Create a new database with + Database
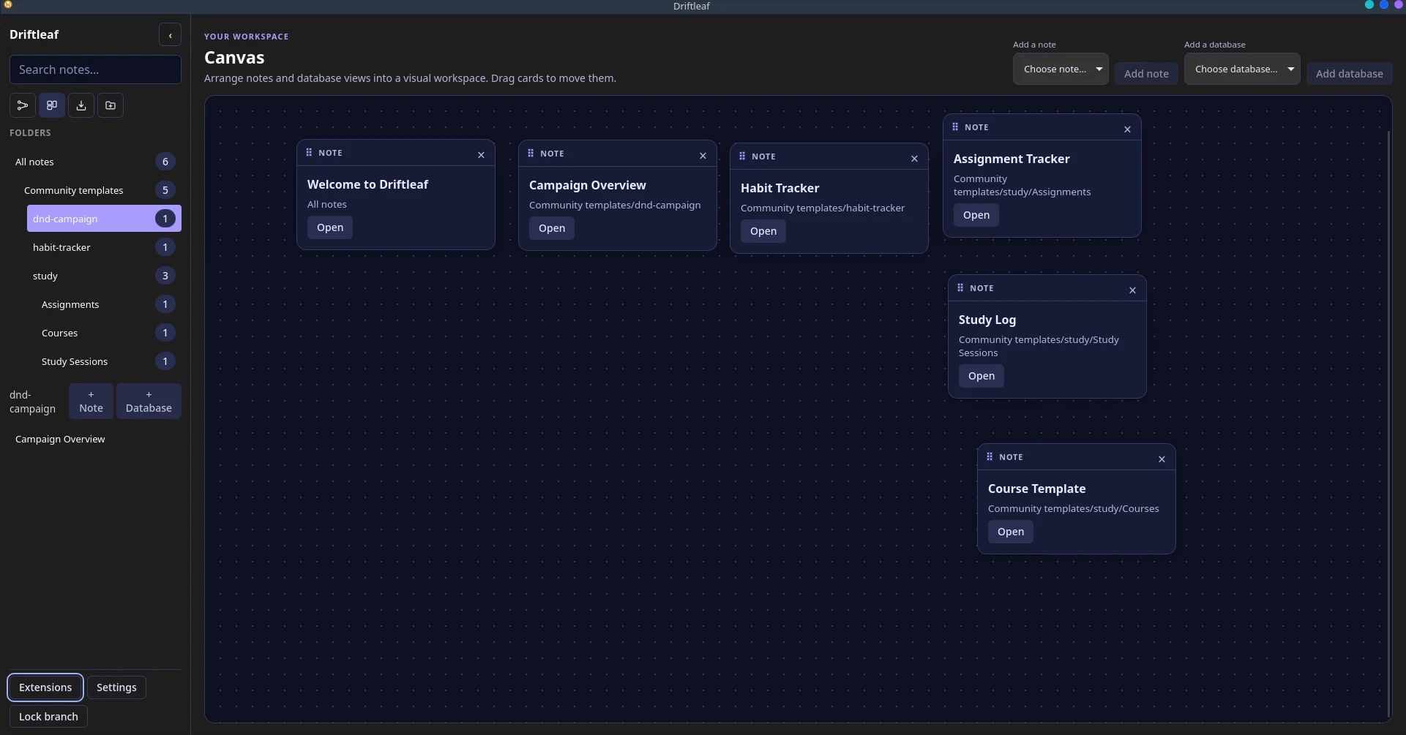 pyautogui.click(x=149, y=402)
